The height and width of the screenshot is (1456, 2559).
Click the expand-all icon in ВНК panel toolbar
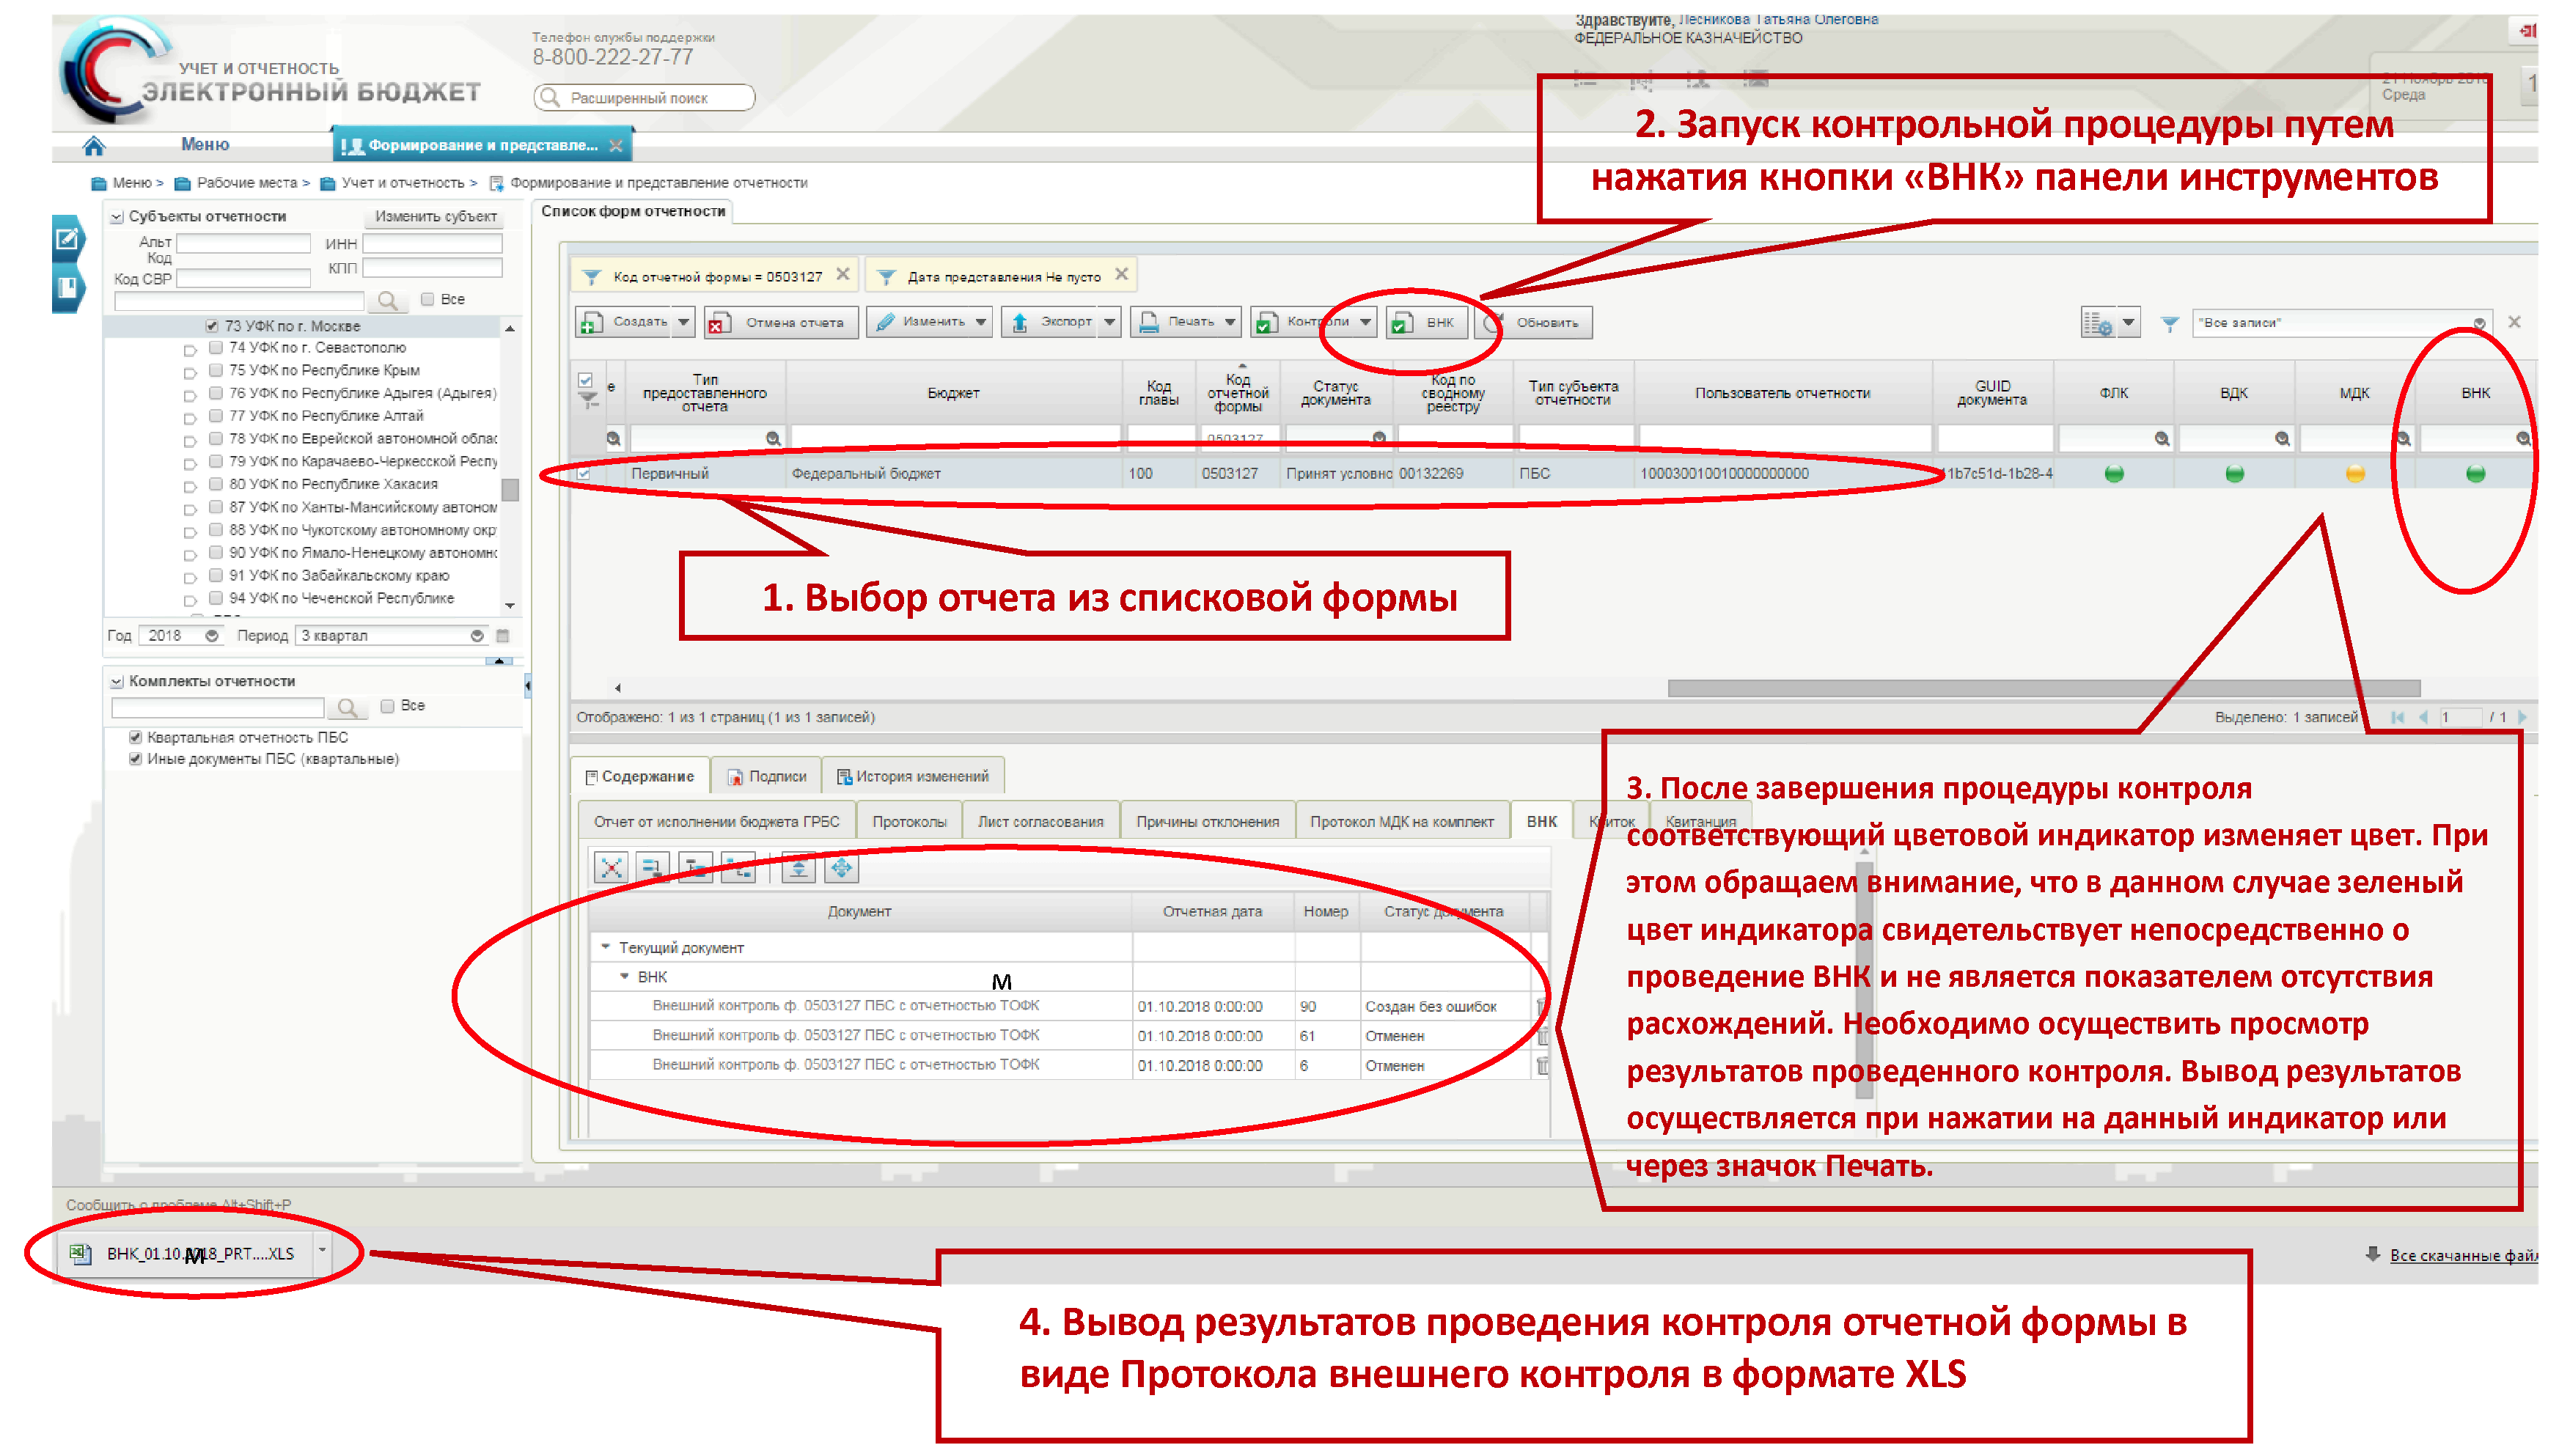coord(841,868)
